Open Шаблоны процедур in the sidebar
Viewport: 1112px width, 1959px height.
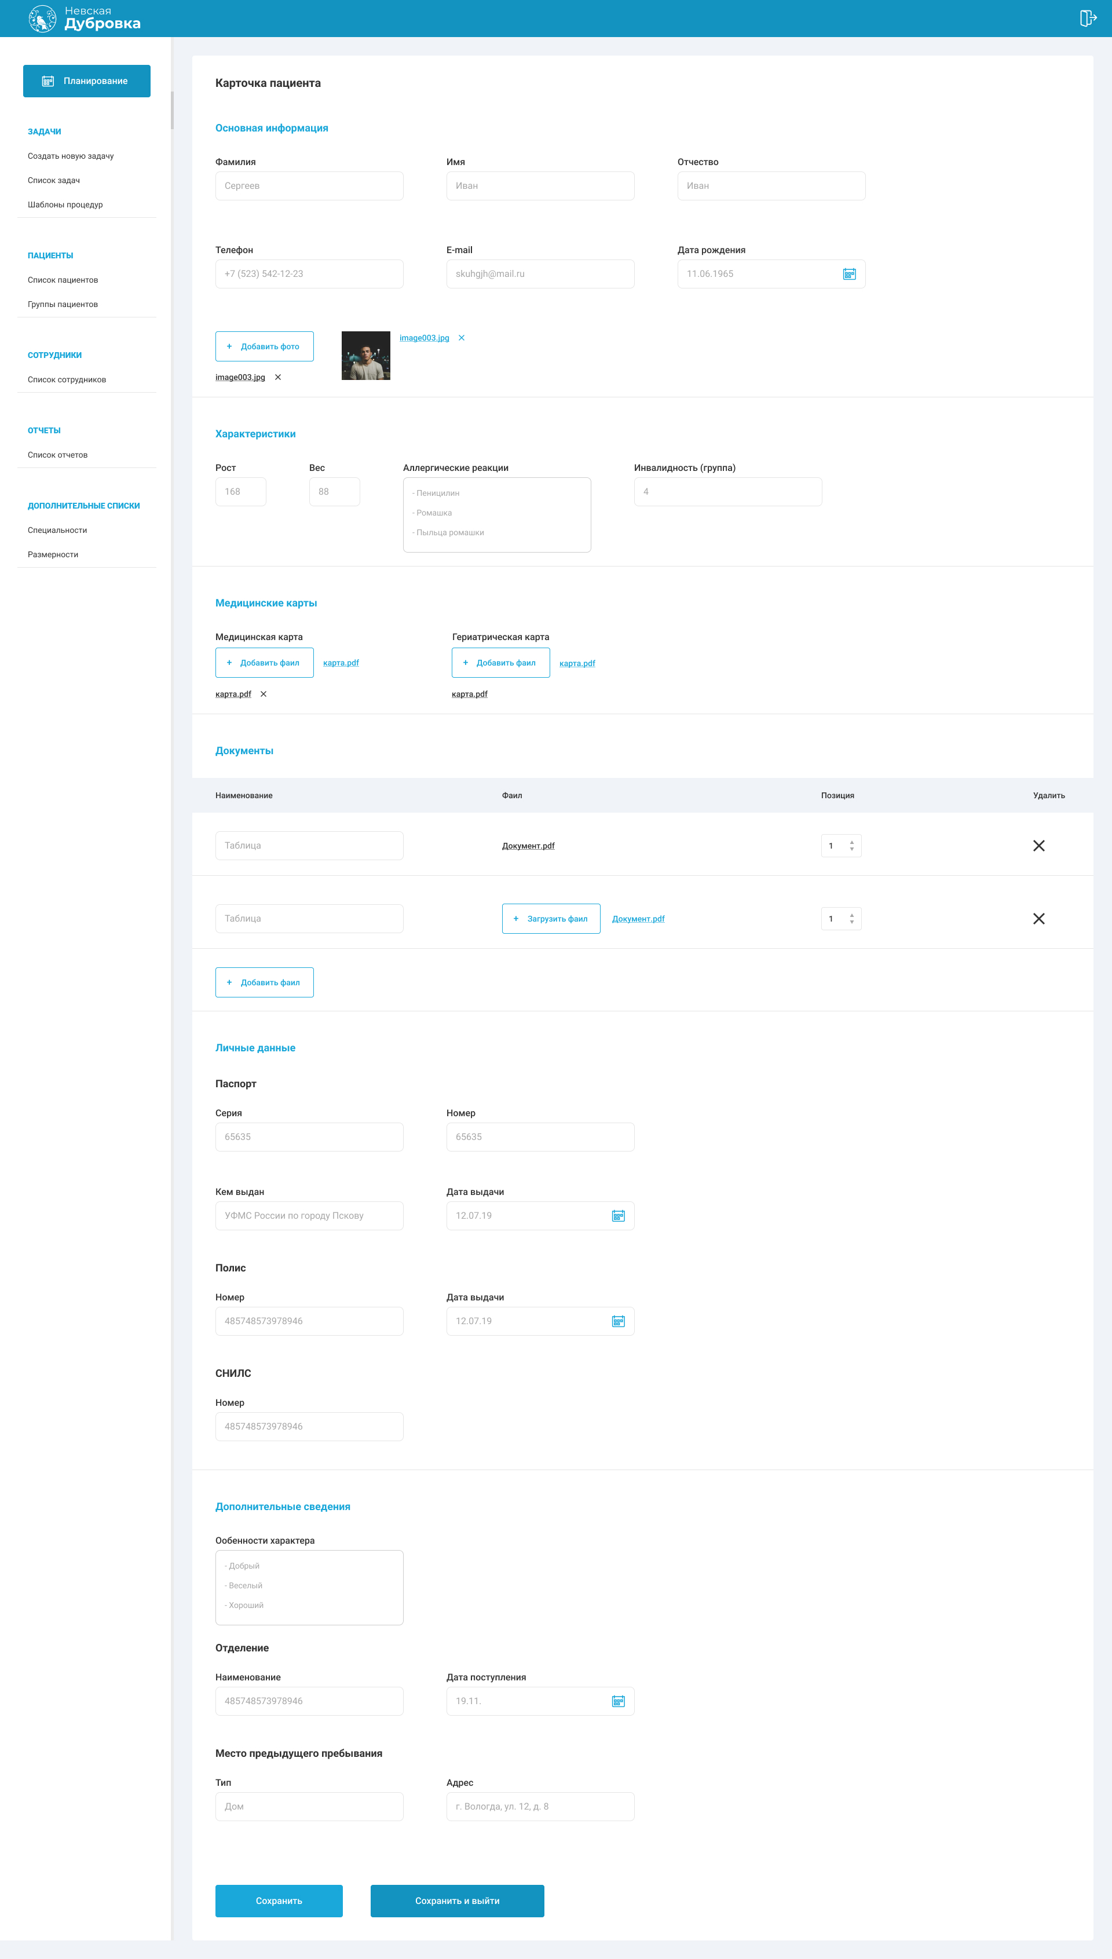click(x=65, y=204)
